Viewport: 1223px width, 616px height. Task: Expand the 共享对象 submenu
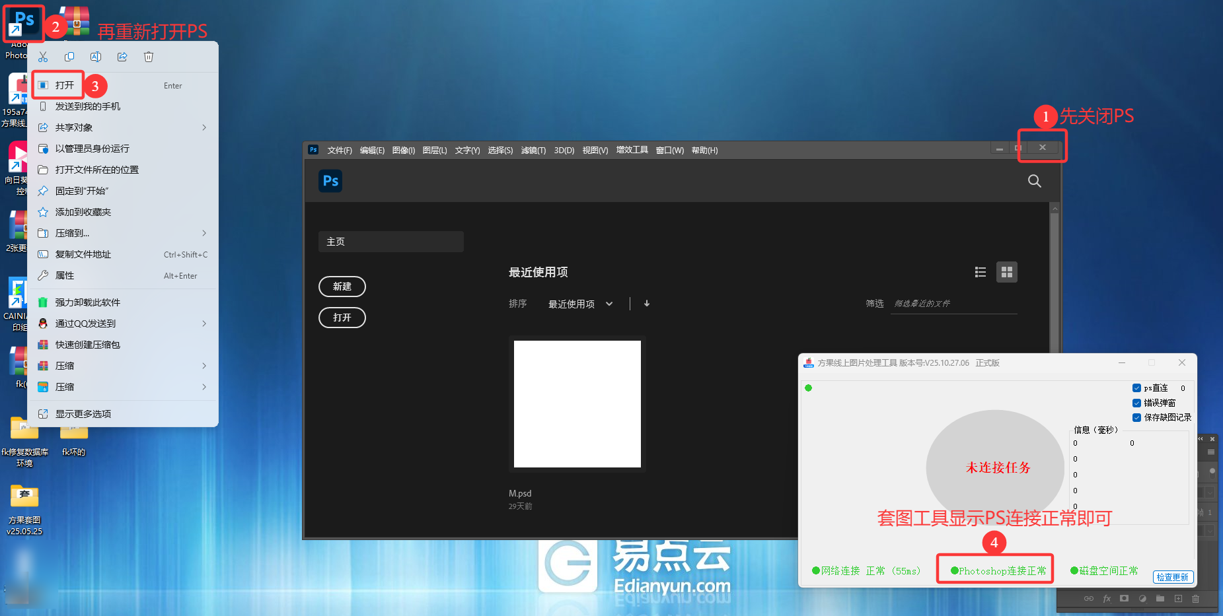click(123, 127)
